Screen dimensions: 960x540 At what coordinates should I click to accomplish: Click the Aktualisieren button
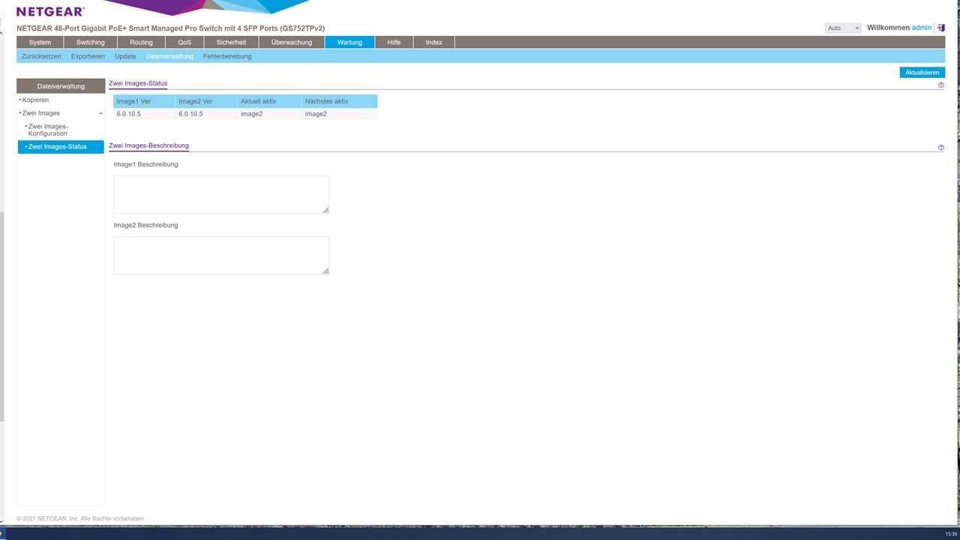click(x=922, y=73)
